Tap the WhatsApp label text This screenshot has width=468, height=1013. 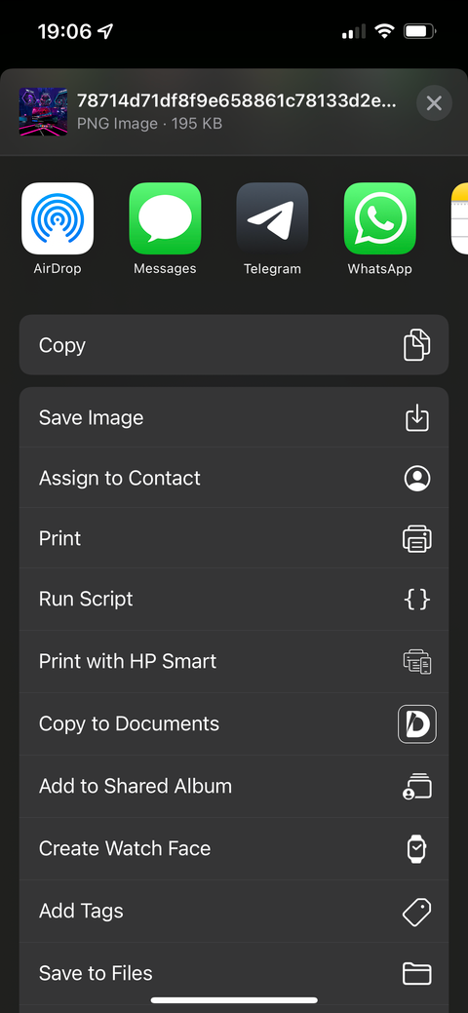[x=379, y=269]
